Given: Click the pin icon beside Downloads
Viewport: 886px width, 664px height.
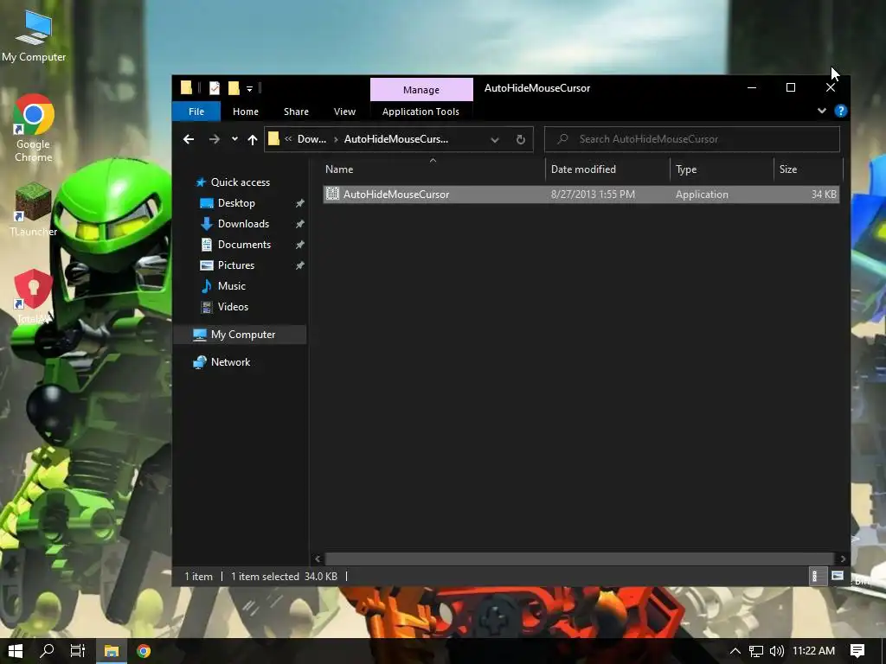Looking at the screenshot, I should click(299, 224).
